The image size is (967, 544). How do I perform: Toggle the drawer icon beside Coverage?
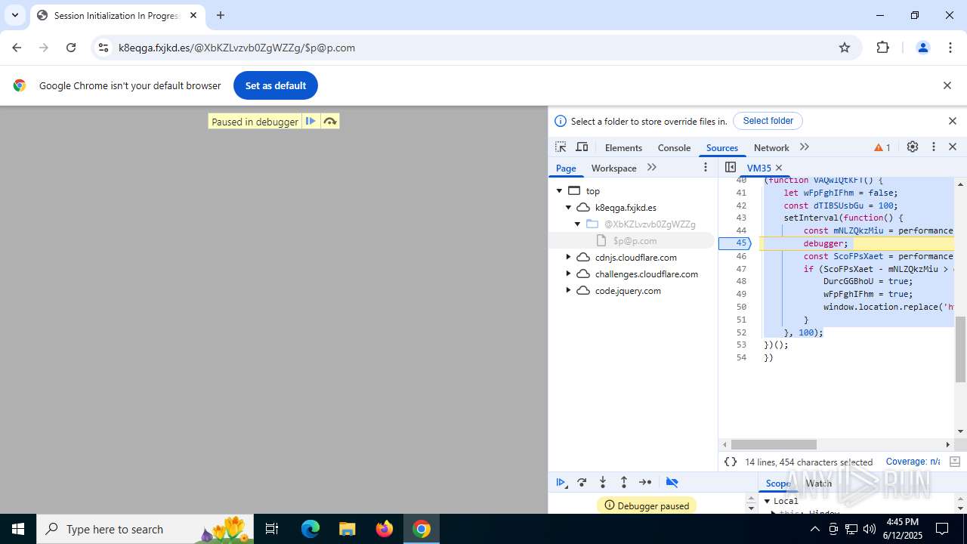[x=954, y=462]
